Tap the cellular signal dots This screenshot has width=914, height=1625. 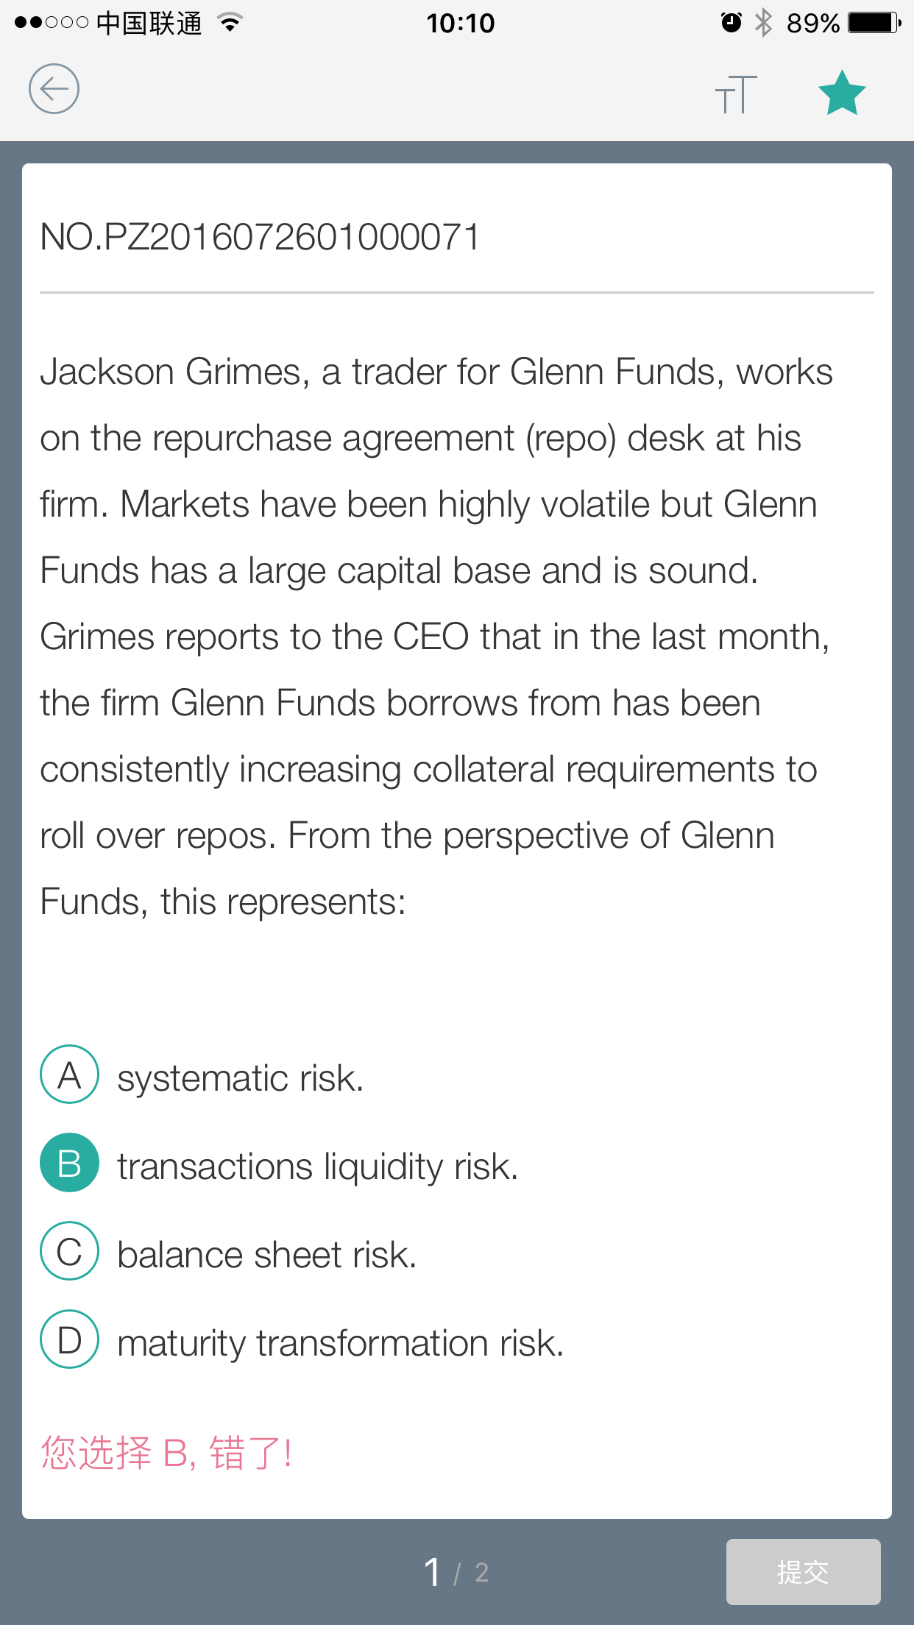[52, 23]
